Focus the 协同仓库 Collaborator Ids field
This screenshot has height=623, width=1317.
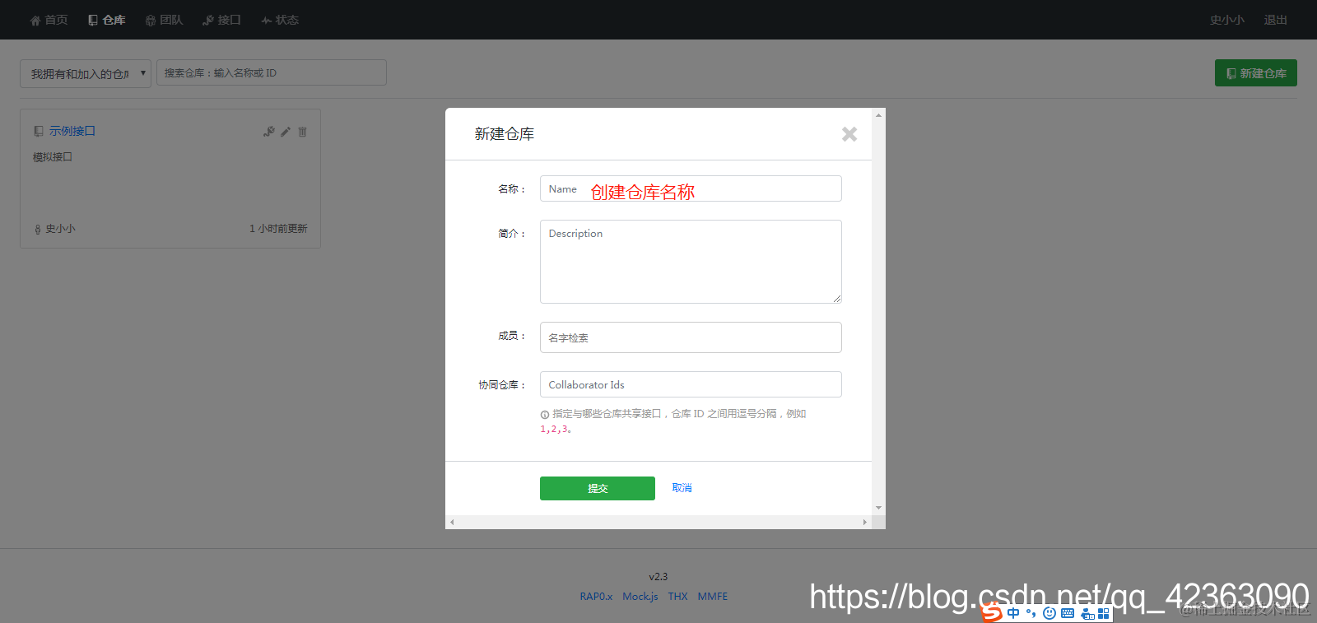691,384
